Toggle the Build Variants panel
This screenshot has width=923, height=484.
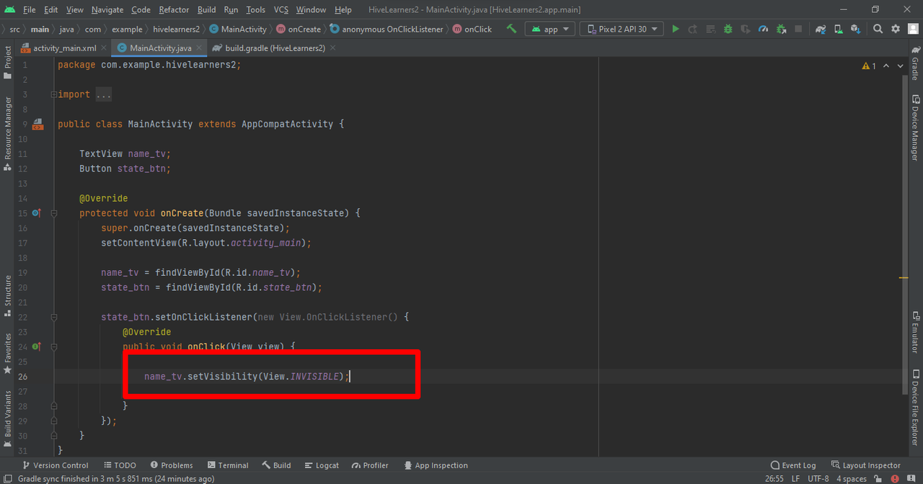pos(8,418)
